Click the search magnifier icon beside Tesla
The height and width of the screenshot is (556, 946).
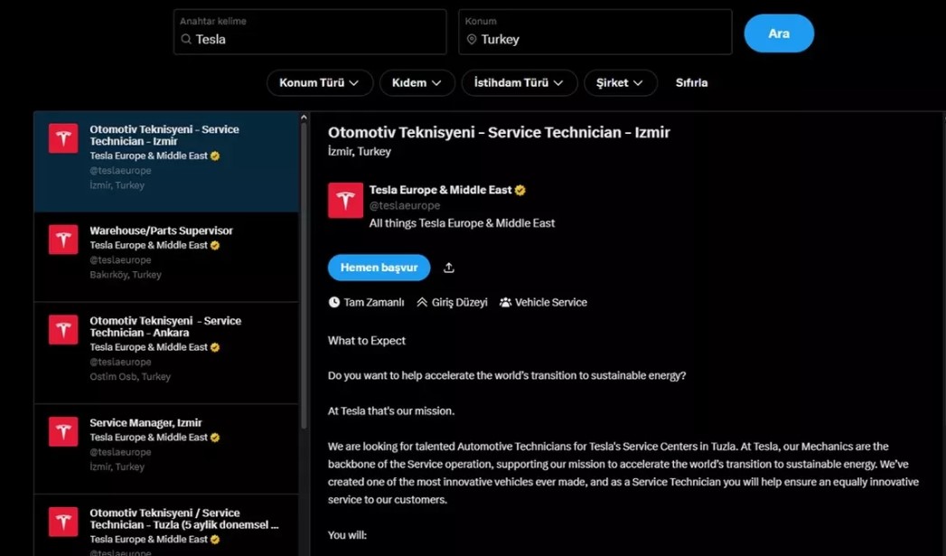[186, 39]
